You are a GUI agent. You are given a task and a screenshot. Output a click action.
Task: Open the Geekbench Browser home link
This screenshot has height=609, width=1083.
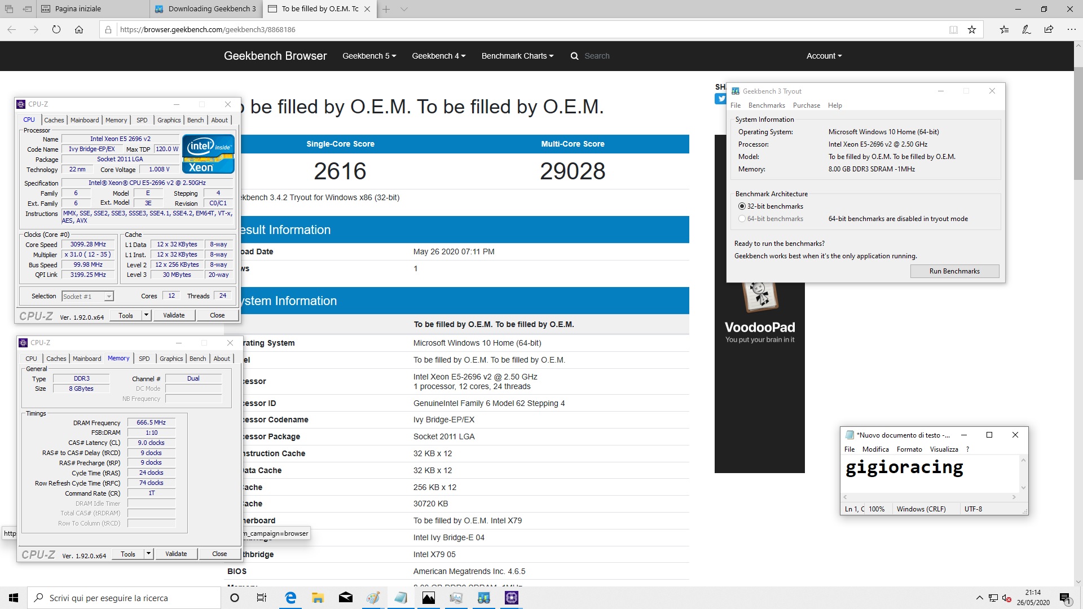[x=275, y=56]
